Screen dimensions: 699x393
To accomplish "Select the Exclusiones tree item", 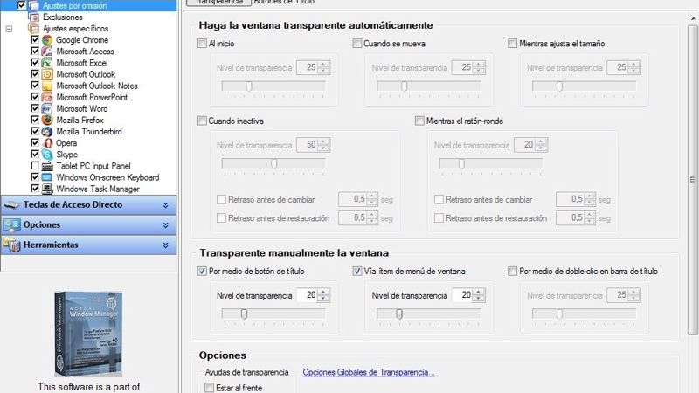I will coord(62,17).
